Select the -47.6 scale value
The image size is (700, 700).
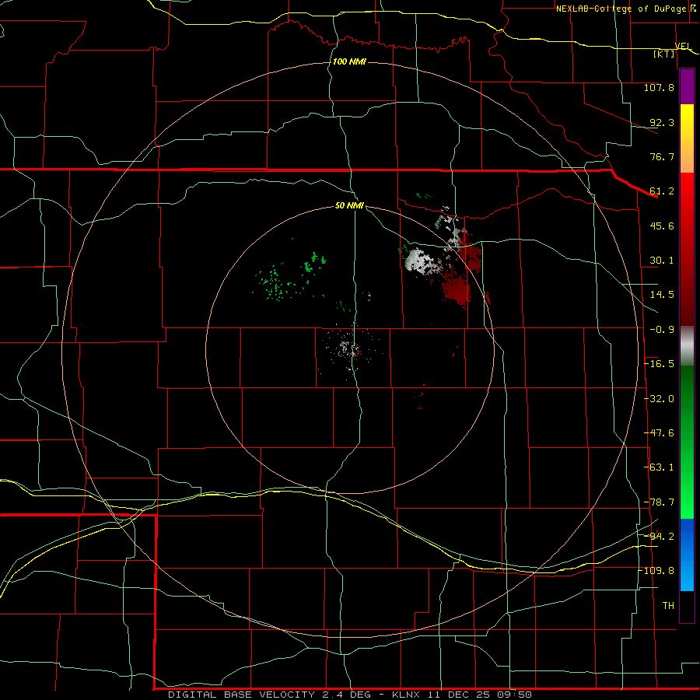tap(660, 433)
